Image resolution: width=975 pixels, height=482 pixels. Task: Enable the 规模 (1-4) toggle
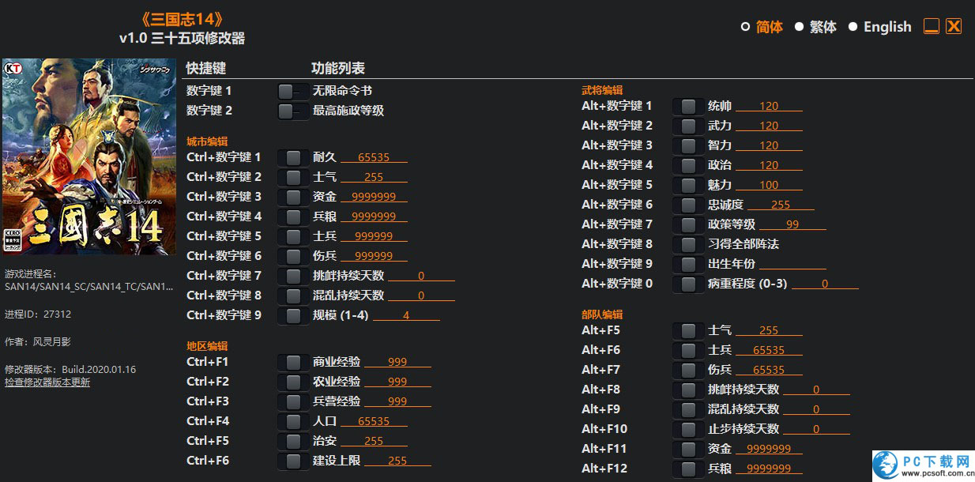(293, 315)
